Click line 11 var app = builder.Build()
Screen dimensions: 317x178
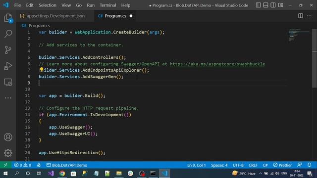pyautogui.click(x=72, y=95)
